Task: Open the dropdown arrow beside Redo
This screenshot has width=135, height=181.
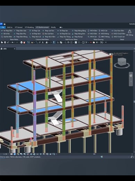Action: (19, 42)
